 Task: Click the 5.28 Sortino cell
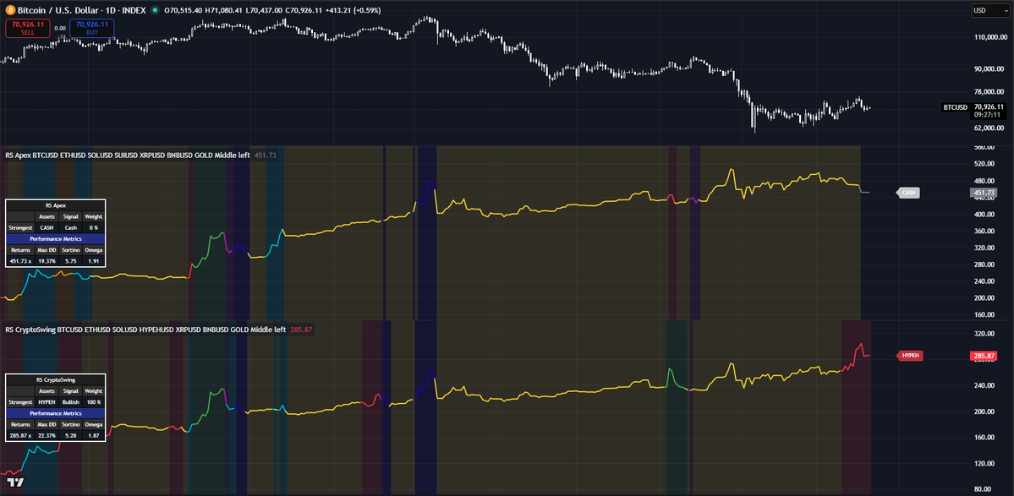pyautogui.click(x=70, y=435)
